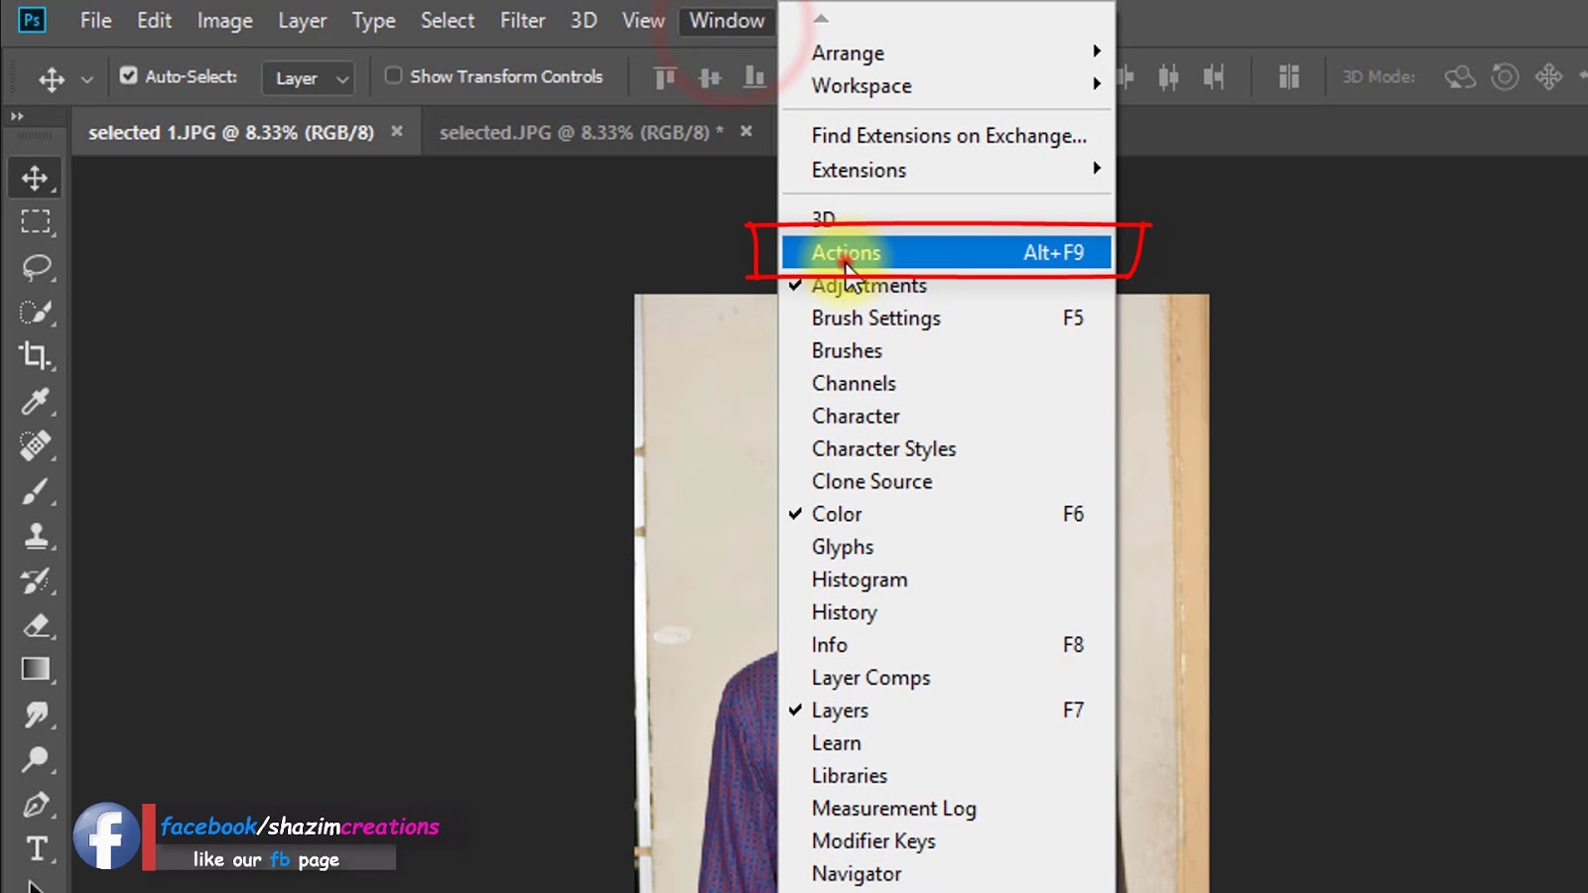This screenshot has width=1588, height=893.
Task: Click the photo on the canvas
Action: coord(707,593)
